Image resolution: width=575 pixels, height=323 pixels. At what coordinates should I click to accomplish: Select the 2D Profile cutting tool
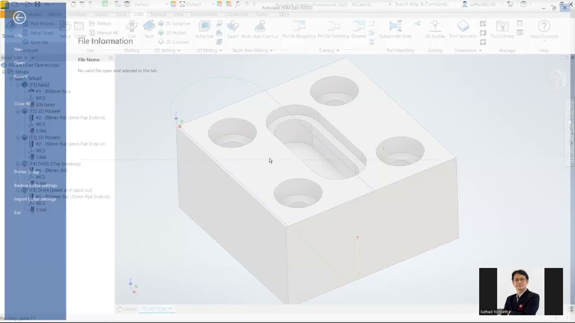(435, 30)
